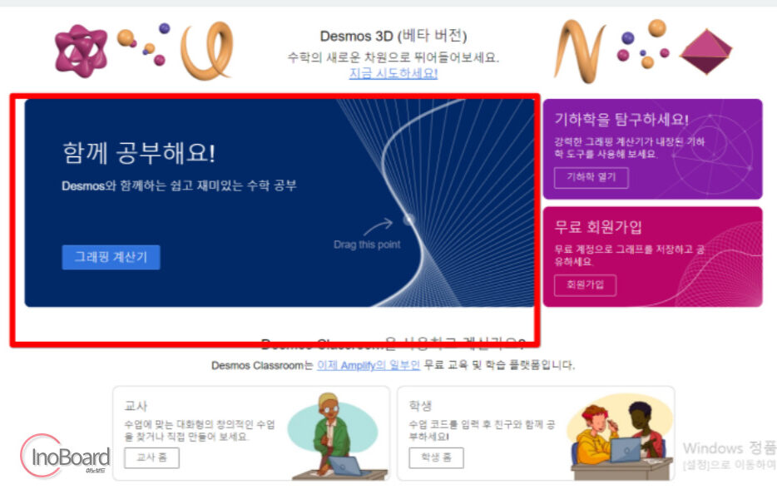Image resolution: width=777 pixels, height=499 pixels.
Task: Click the 회원가입 button
Action: pyautogui.click(x=585, y=285)
